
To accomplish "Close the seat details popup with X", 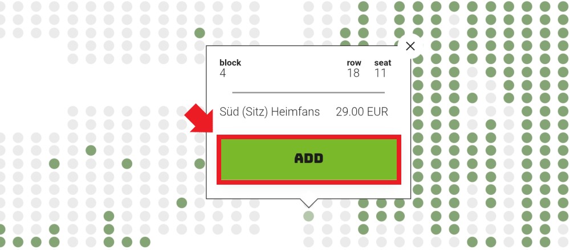I will pyautogui.click(x=410, y=46).
